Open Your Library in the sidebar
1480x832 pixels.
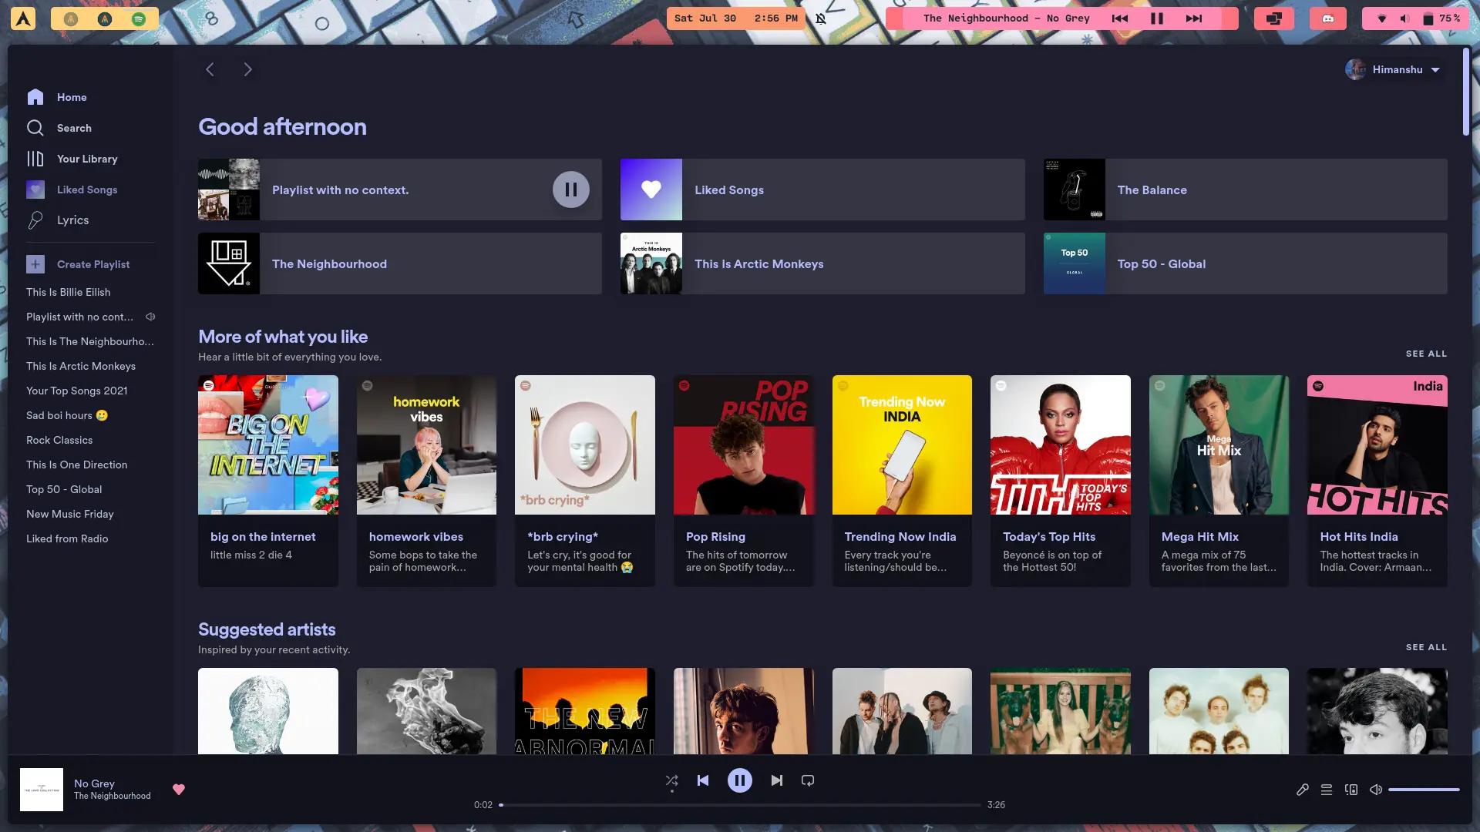(86, 159)
